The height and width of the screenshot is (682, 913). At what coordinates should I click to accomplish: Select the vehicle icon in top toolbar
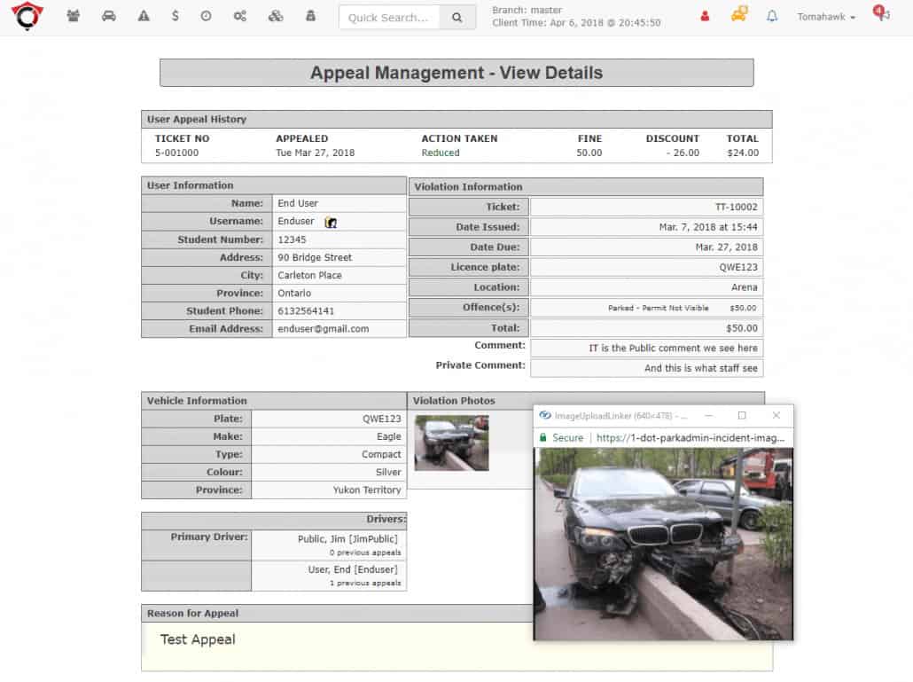[108, 18]
